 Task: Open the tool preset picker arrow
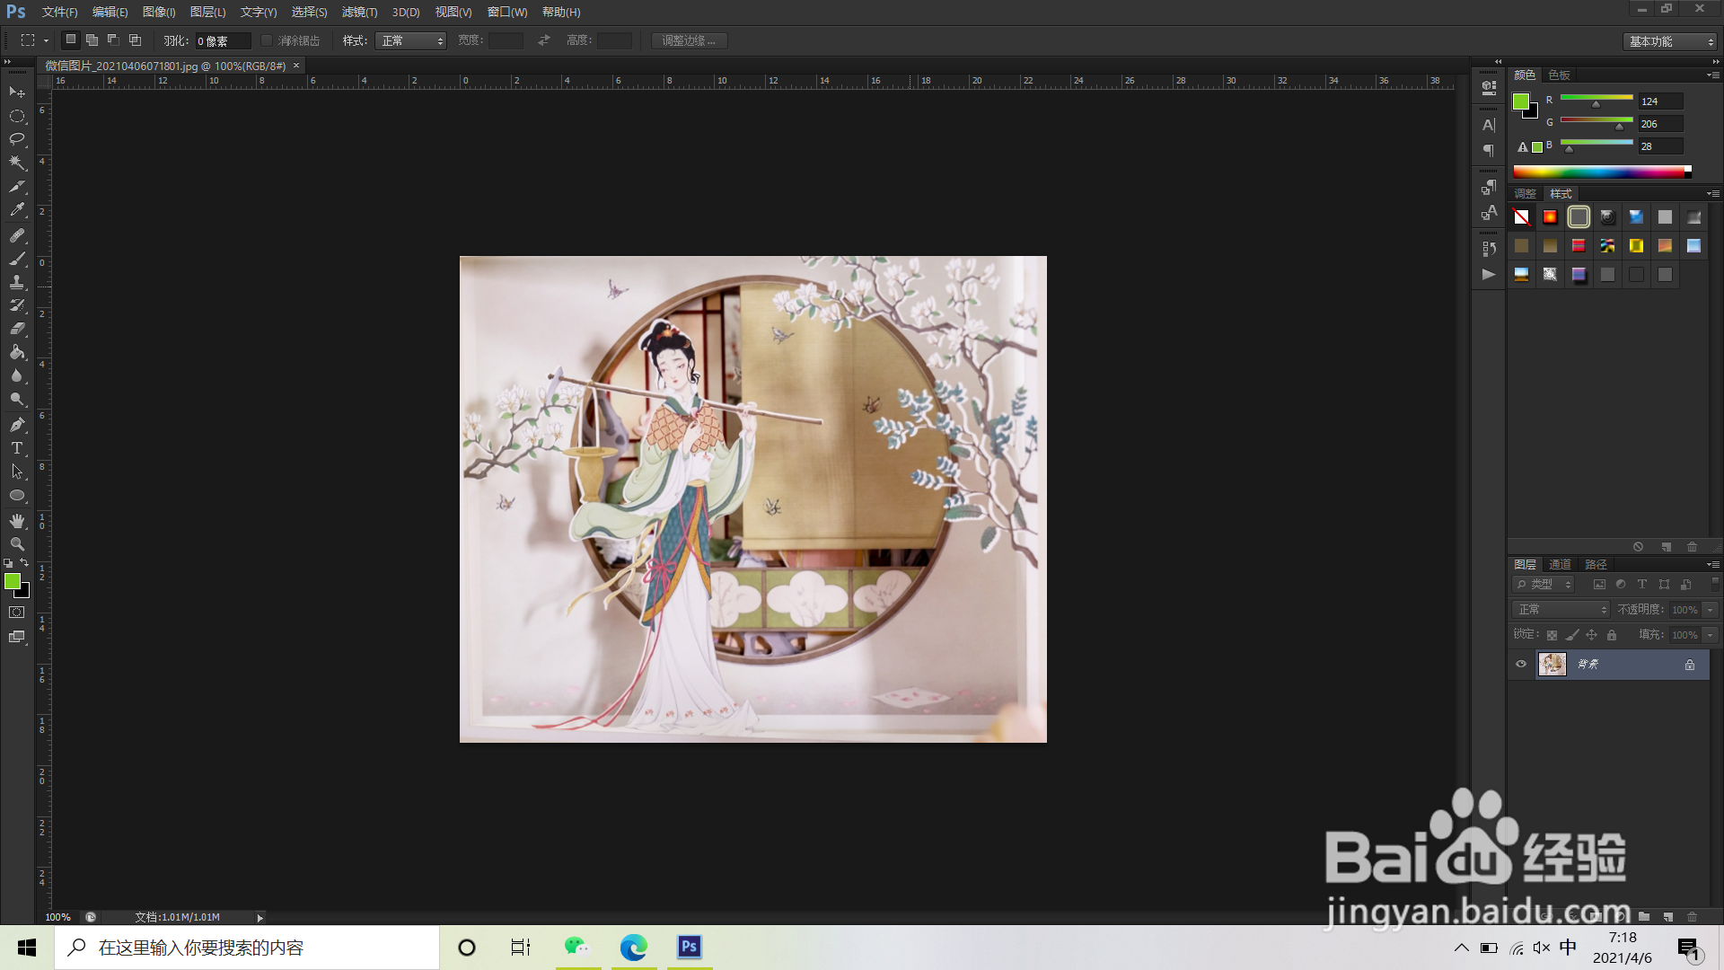click(x=46, y=40)
